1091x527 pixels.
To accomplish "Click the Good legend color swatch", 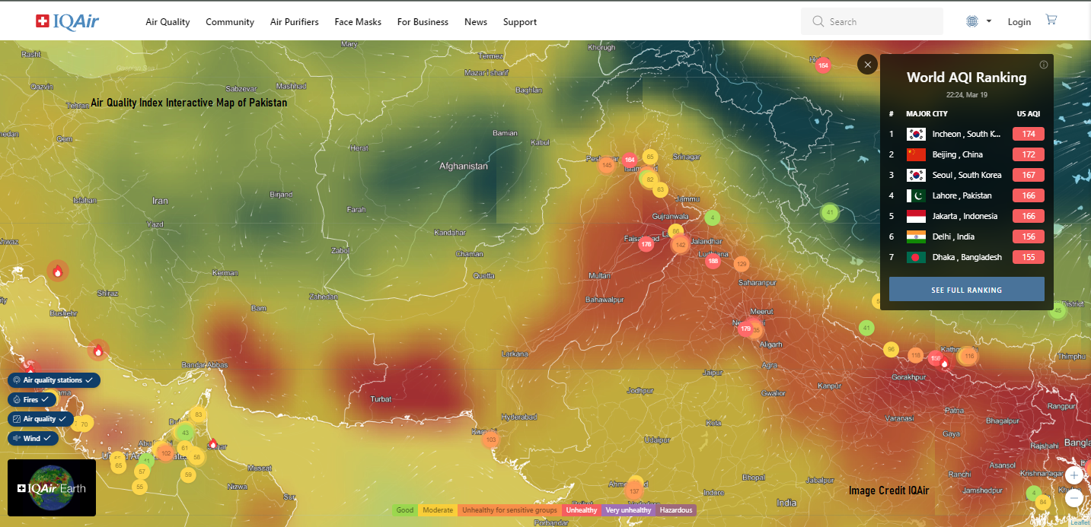I will click(405, 510).
